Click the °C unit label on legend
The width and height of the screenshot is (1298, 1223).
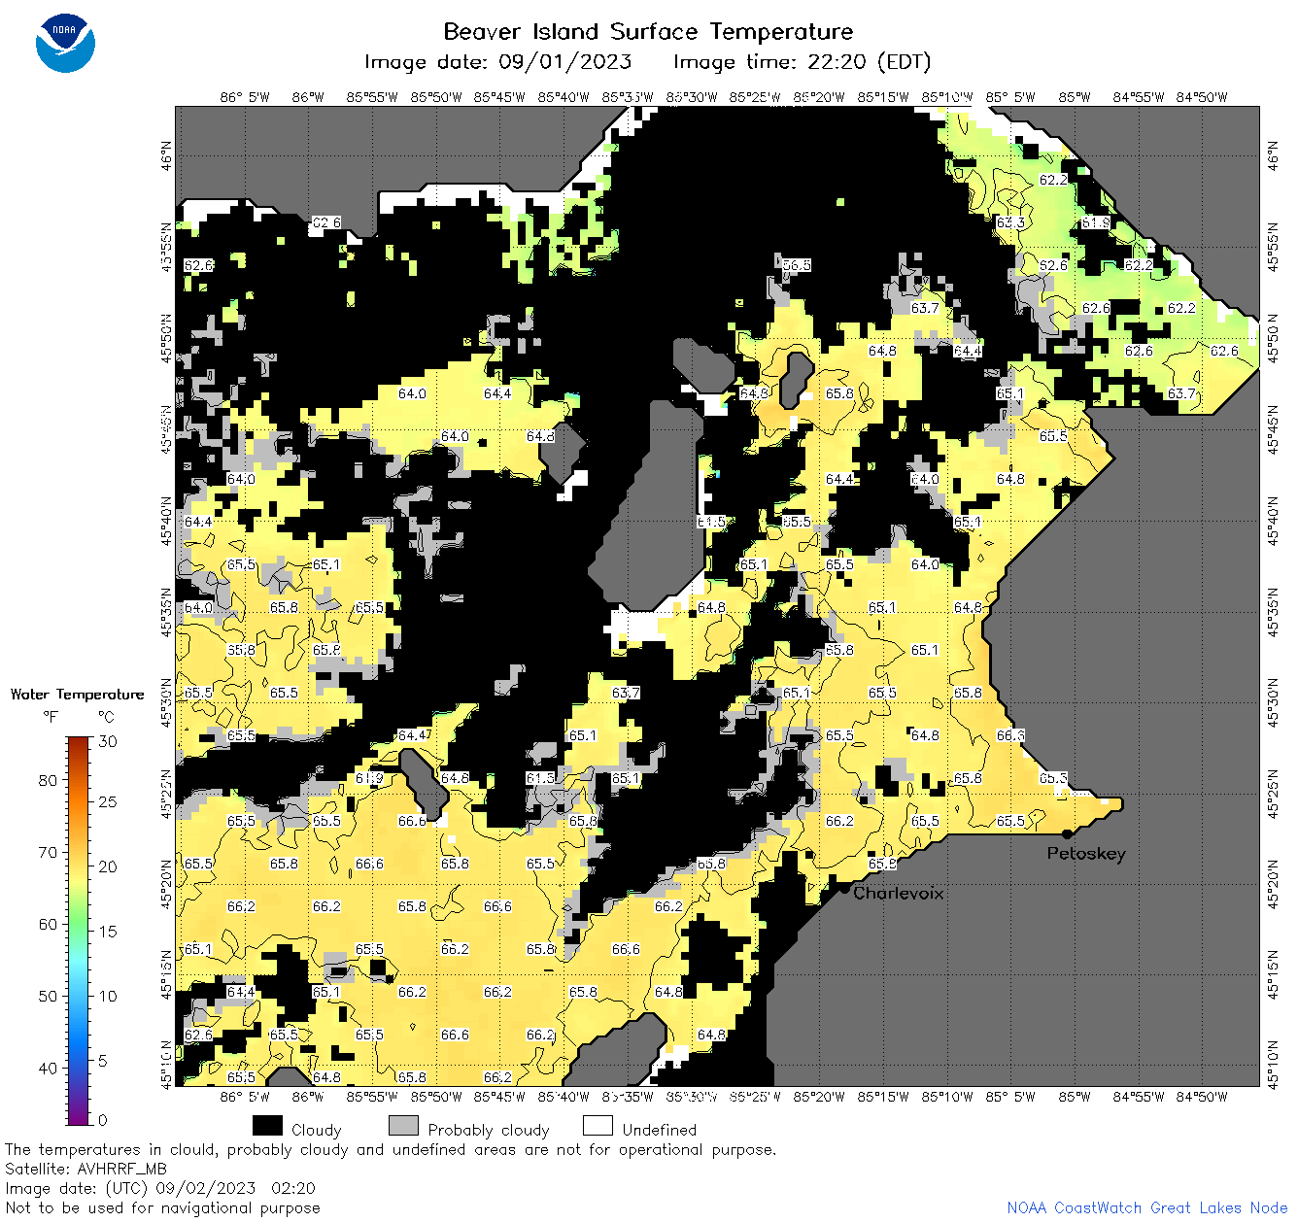pyautogui.click(x=106, y=717)
